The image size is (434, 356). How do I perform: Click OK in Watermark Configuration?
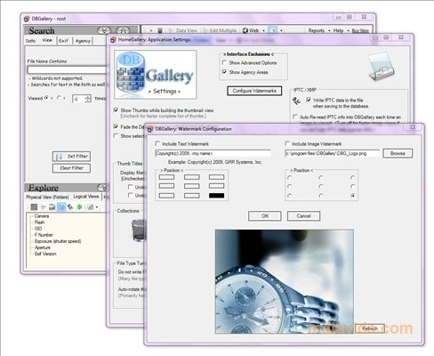pyautogui.click(x=265, y=216)
